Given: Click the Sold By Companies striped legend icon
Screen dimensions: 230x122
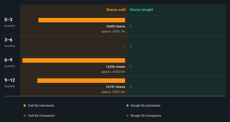Looking at the screenshot, I should pos(25,116).
